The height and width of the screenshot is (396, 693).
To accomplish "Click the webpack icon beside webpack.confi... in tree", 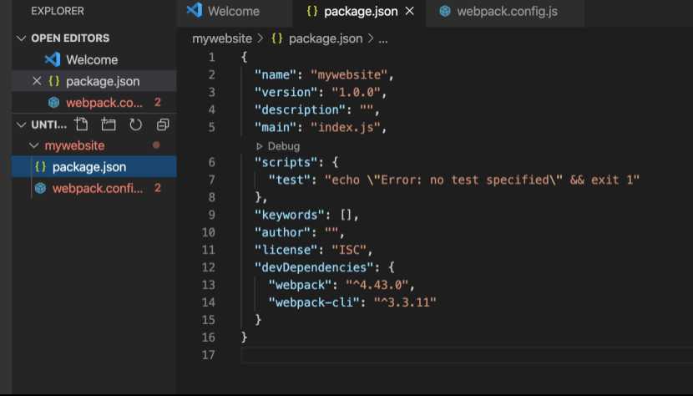I will [x=41, y=189].
